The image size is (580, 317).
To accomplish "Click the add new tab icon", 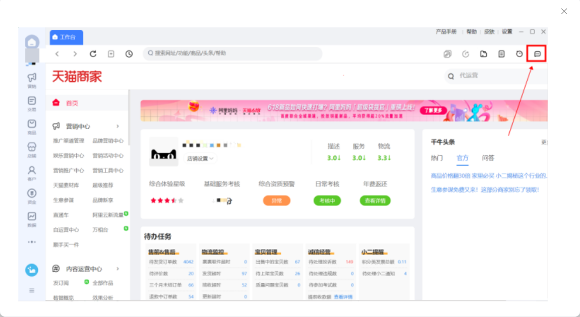I will 111,54.
